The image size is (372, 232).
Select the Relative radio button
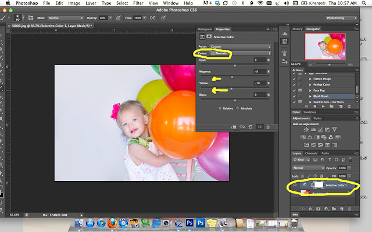click(x=220, y=108)
